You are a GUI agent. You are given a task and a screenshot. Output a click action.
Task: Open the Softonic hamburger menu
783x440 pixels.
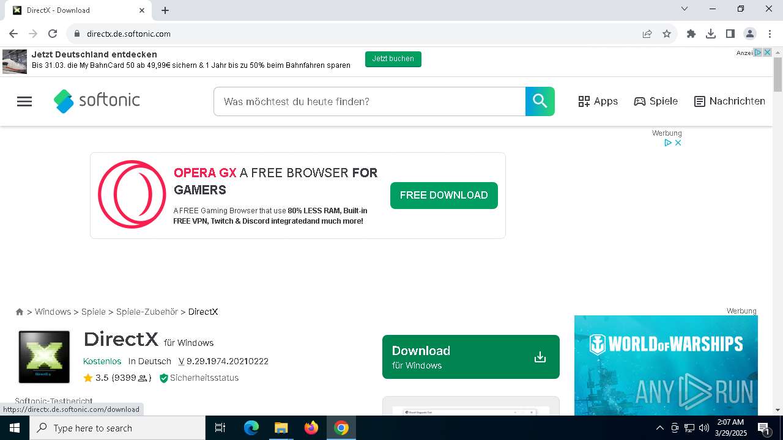click(x=24, y=101)
